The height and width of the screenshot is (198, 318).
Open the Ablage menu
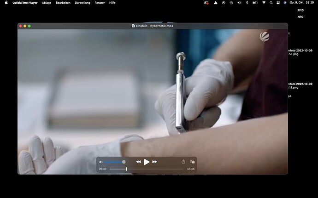47,3
